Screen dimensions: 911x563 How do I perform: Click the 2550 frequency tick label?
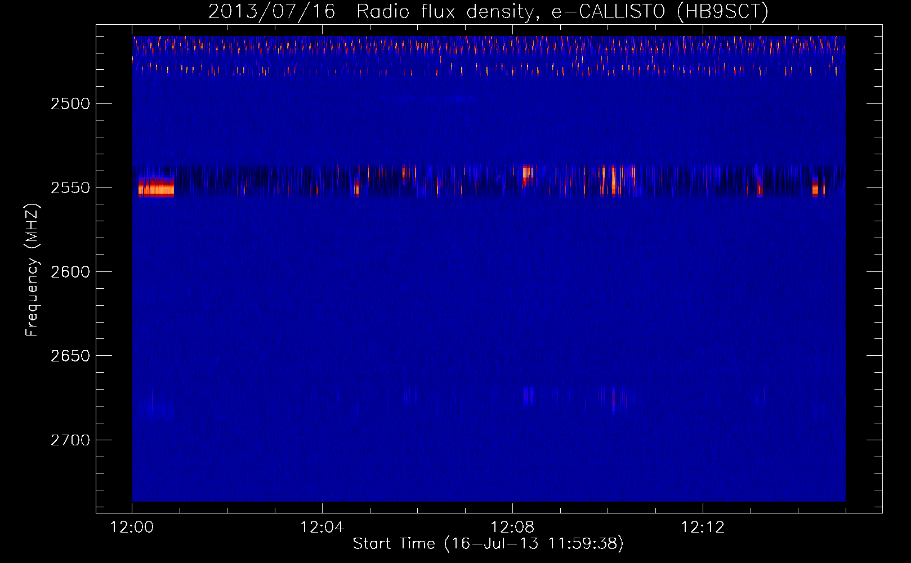coord(70,188)
